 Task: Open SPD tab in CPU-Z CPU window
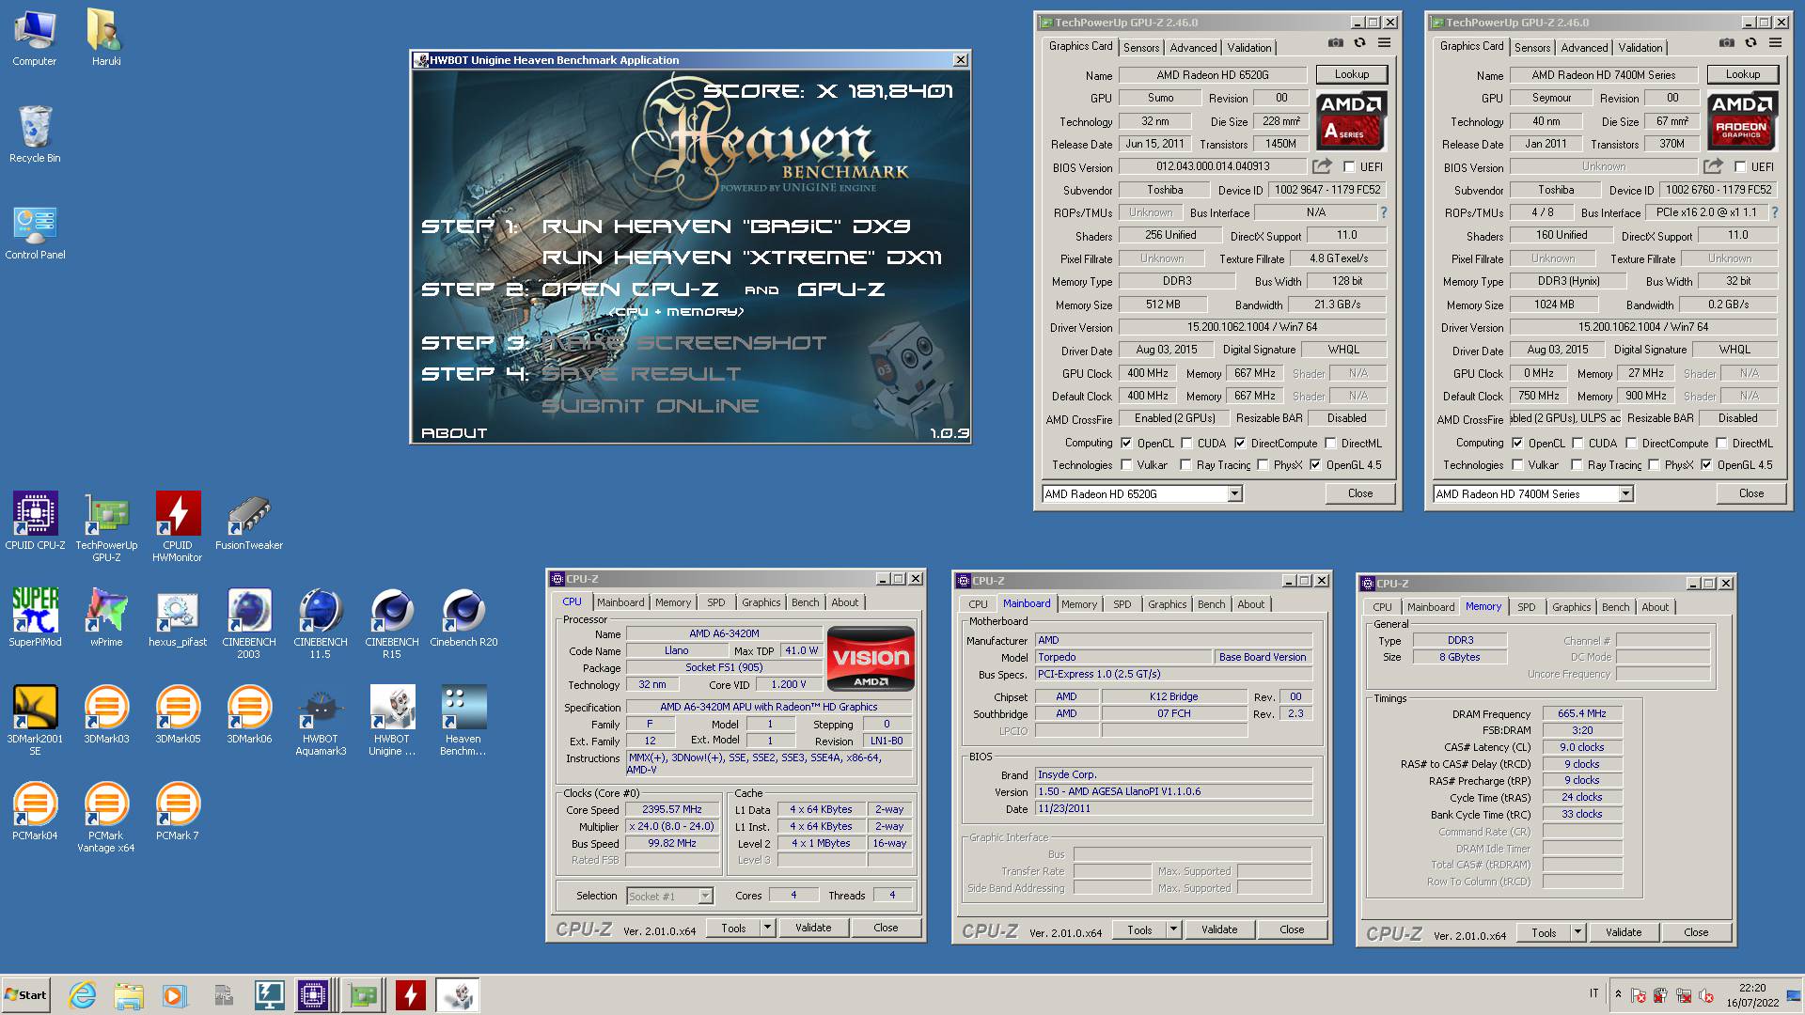point(716,603)
